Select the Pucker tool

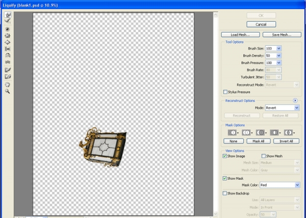[8, 36]
